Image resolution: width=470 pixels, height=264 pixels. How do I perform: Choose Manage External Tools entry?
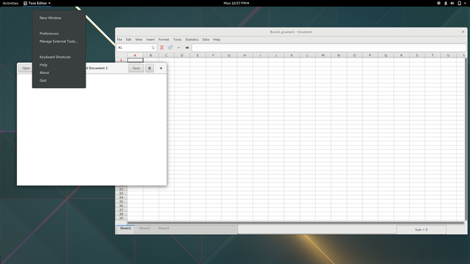pyautogui.click(x=59, y=41)
